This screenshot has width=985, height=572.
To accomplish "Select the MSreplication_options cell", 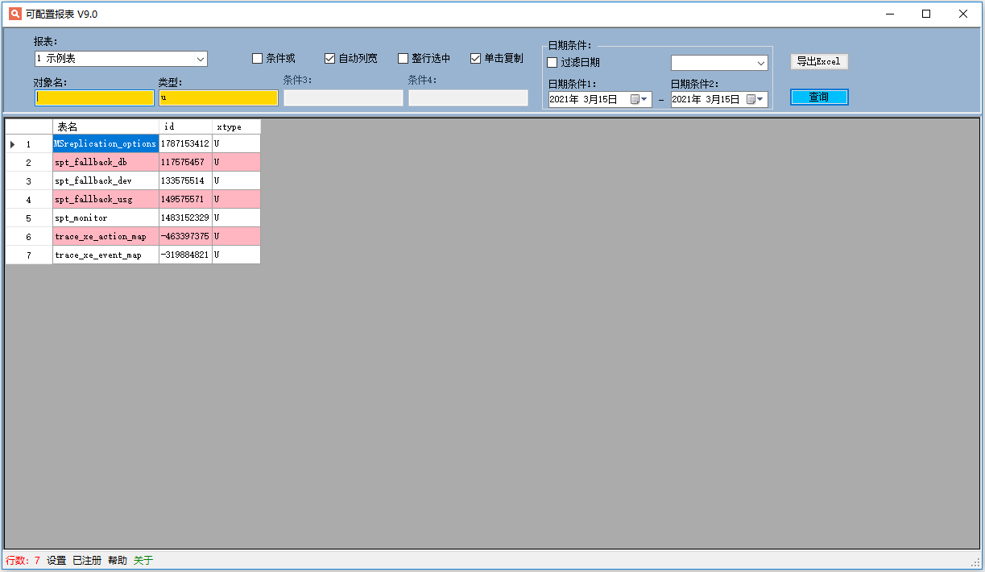I will pyautogui.click(x=106, y=144).
